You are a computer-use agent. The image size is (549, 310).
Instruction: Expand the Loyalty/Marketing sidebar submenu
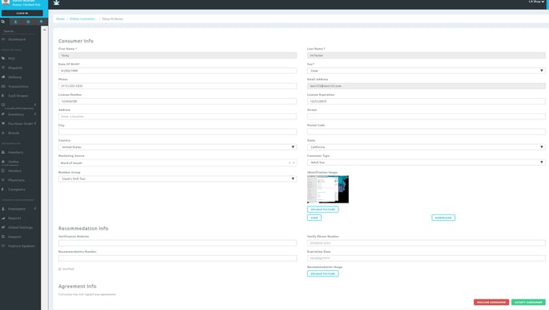pyautogui.click(x=35, y=104)
